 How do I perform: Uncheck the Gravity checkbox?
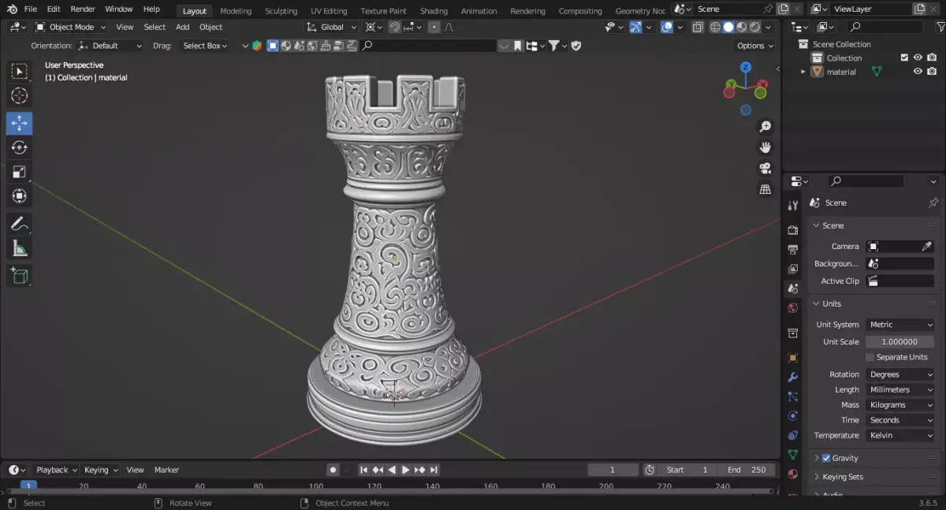pos(826,458)
